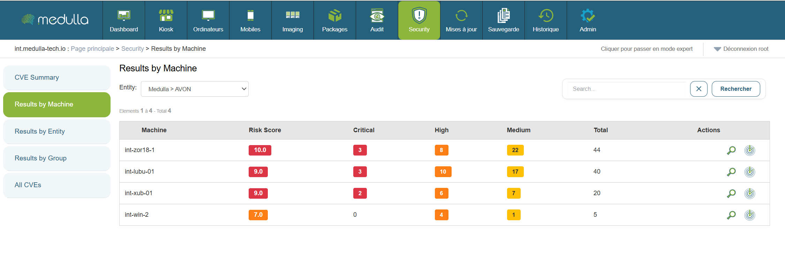The height and width of the screenshot is (278, 785).
Task: Click the scan target icon for int-win-2
Action: click(749, 215)
